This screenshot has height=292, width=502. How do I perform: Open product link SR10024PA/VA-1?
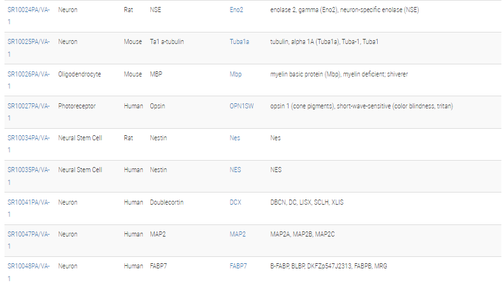tap(29, 16)
